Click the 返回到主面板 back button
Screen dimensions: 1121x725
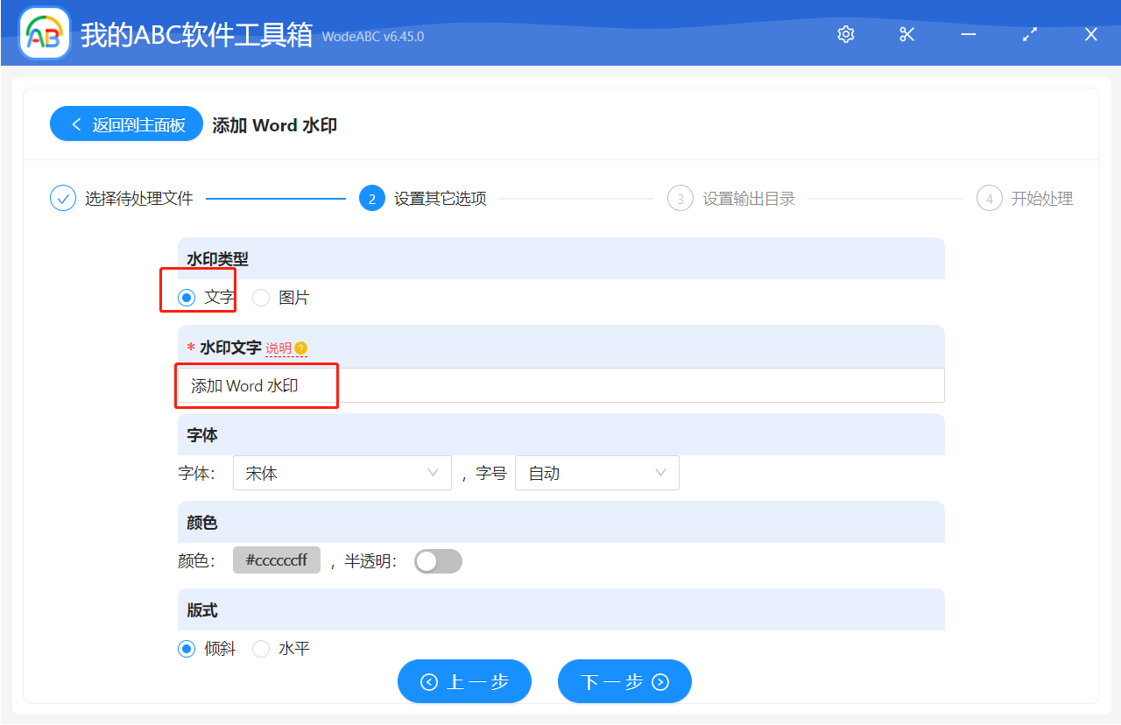[x=126, y=123]
